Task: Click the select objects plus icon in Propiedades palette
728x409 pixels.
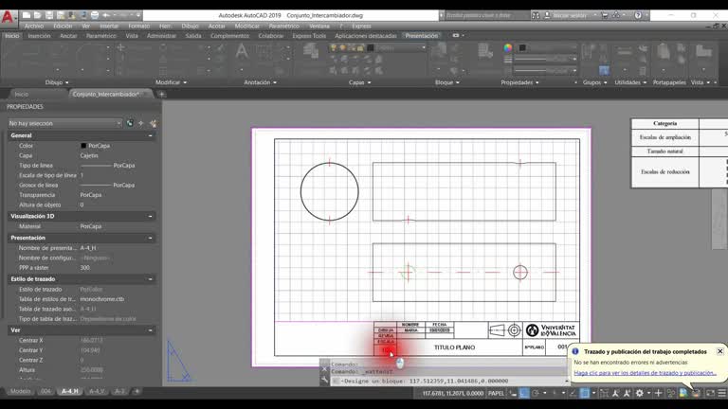Action: pos(141,123)
